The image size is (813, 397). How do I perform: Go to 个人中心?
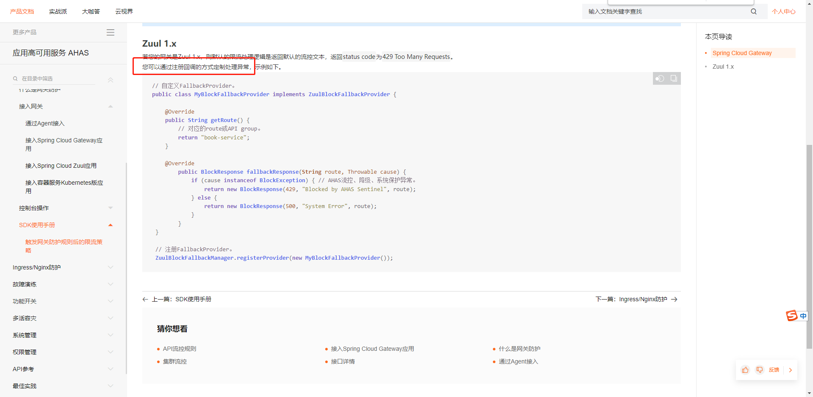click(784, 11)
